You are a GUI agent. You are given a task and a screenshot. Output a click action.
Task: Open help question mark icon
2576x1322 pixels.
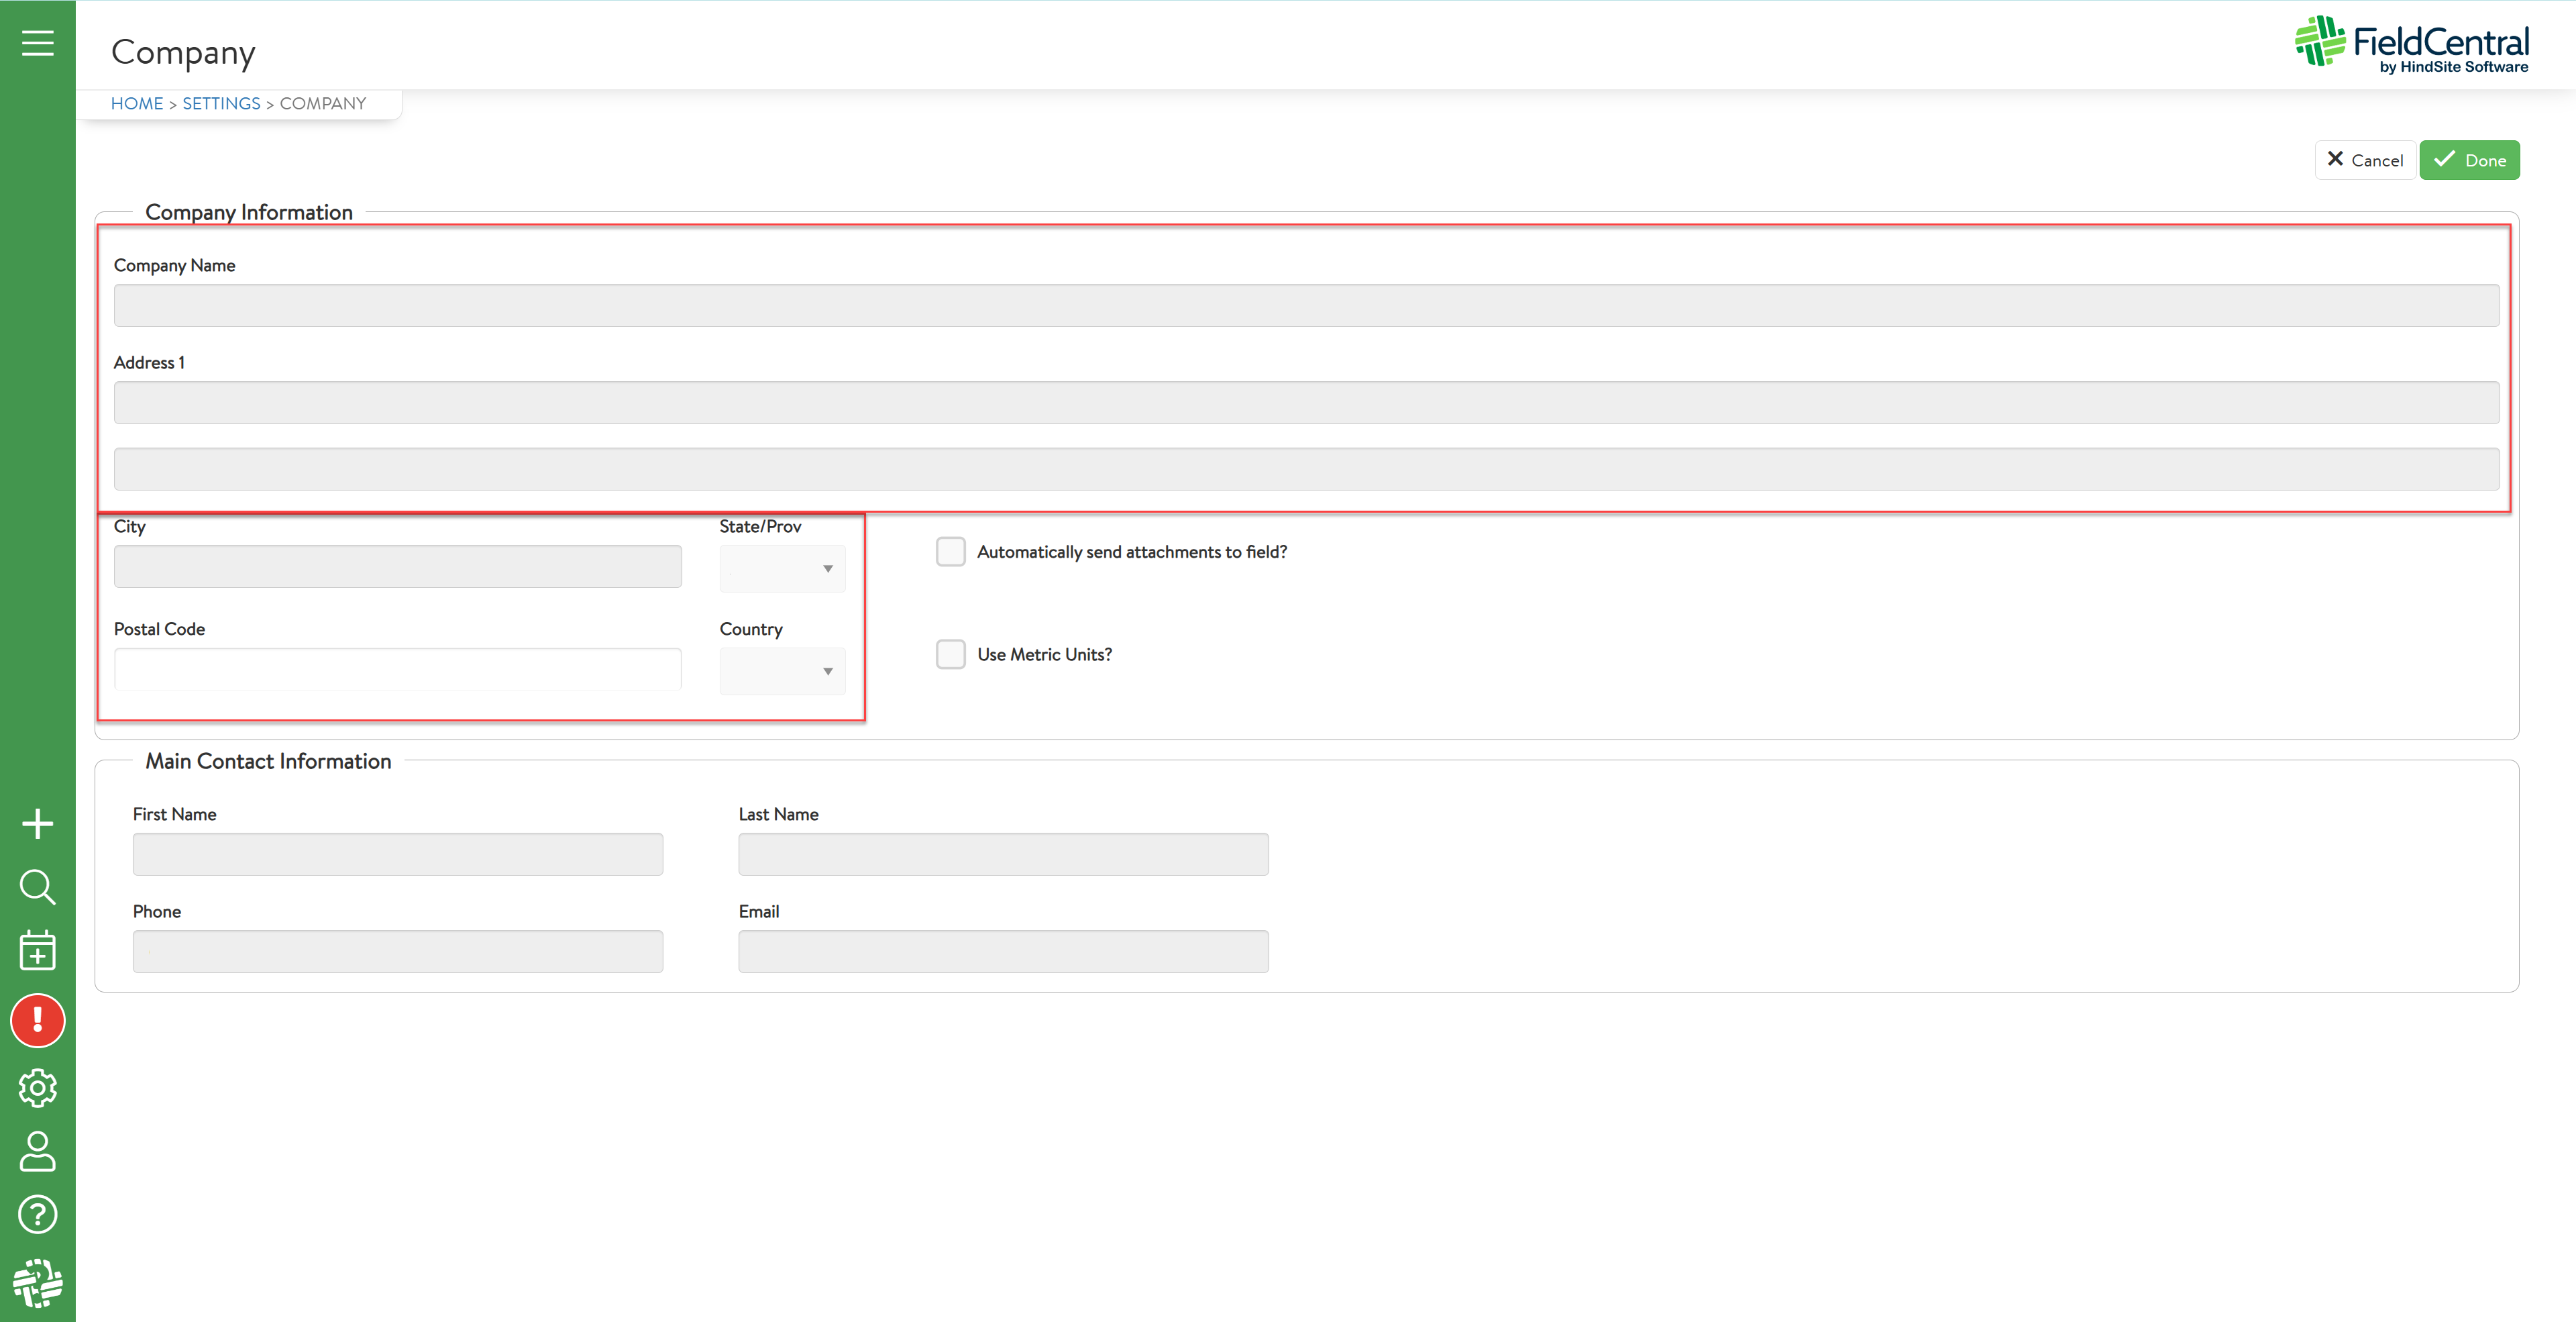tap(38, 1215)
